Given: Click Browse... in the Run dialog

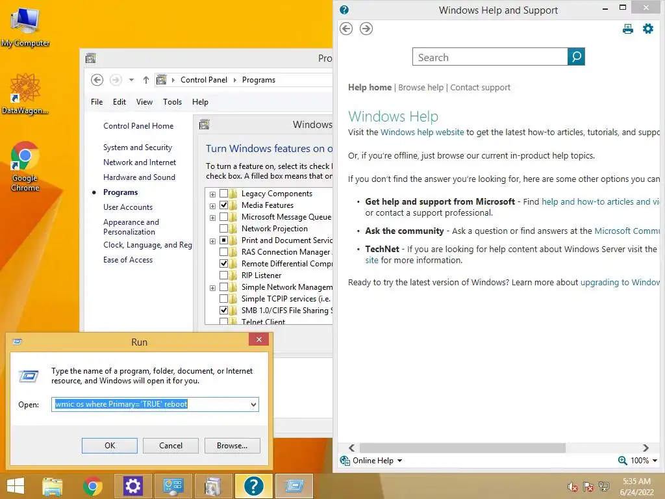Looking at the screenshot, I should [232, 446].
